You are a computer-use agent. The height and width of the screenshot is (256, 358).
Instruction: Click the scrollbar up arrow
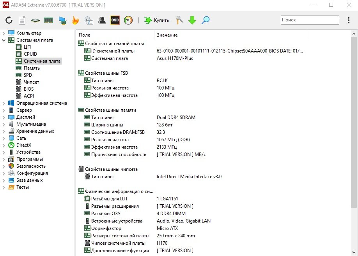tap(354, 34)
